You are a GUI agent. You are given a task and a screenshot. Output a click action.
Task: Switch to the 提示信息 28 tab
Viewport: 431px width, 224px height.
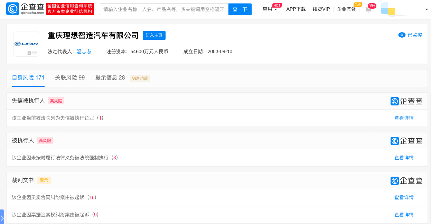tap(110, 77)
